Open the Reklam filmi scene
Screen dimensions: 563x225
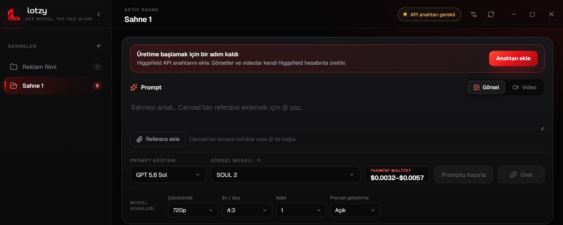click(53, 67)
